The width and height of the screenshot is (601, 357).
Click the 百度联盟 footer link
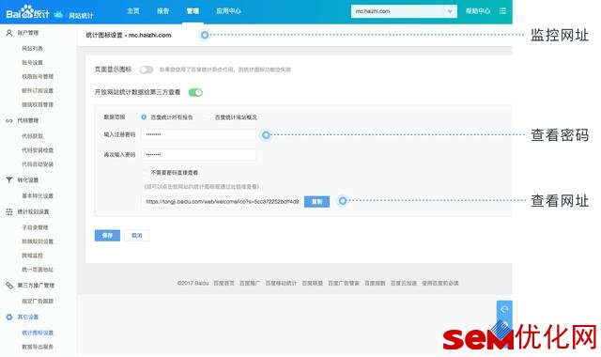point(313,284)
